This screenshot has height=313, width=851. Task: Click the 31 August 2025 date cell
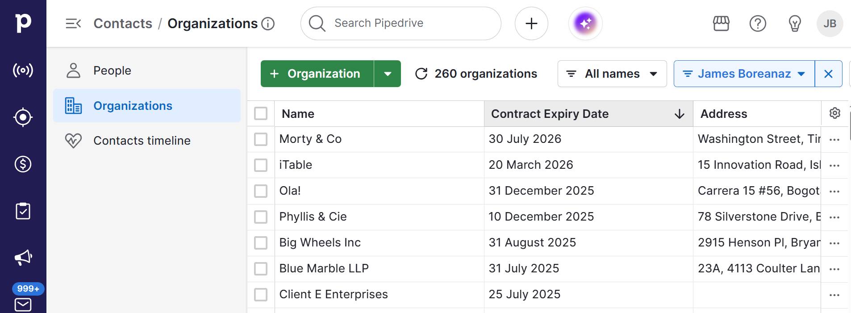point(588,243)
